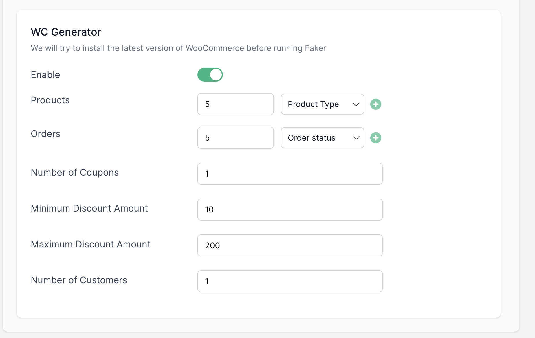
Task: Click the WooCommerce install description text
Action: click(x=178, y=48)
